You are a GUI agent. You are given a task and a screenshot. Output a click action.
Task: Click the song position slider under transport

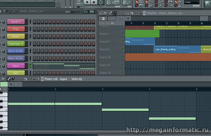coord(90,7)
